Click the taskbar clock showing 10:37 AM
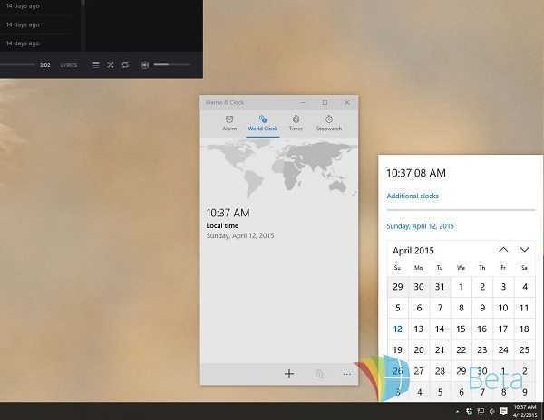 tap(525, 411)
